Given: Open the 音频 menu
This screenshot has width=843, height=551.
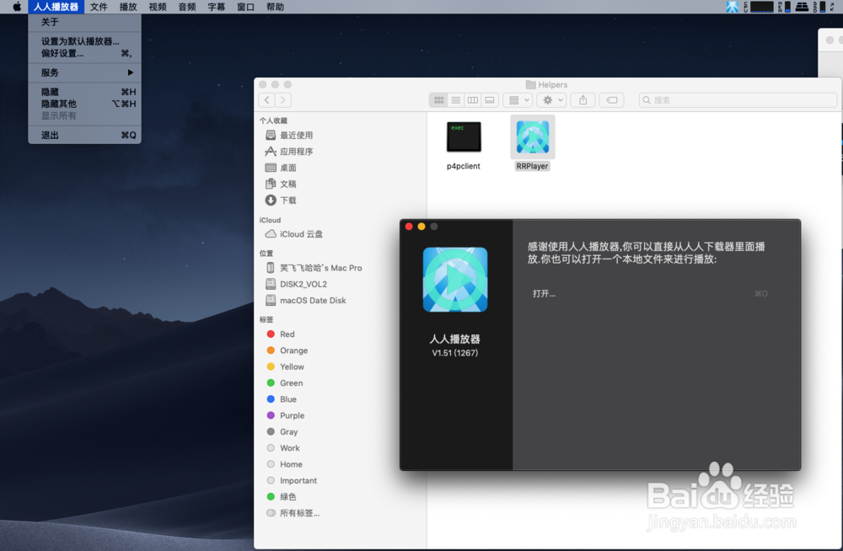Looking at the screenshot, I should click(x=187, y=7).
